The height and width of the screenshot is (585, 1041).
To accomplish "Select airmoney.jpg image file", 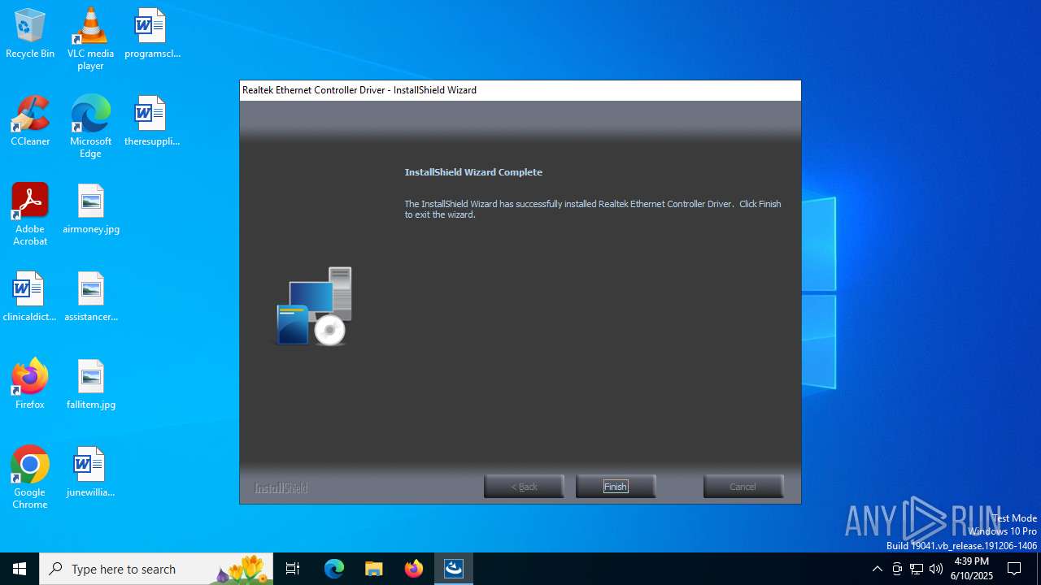I will tap(91, 210).
